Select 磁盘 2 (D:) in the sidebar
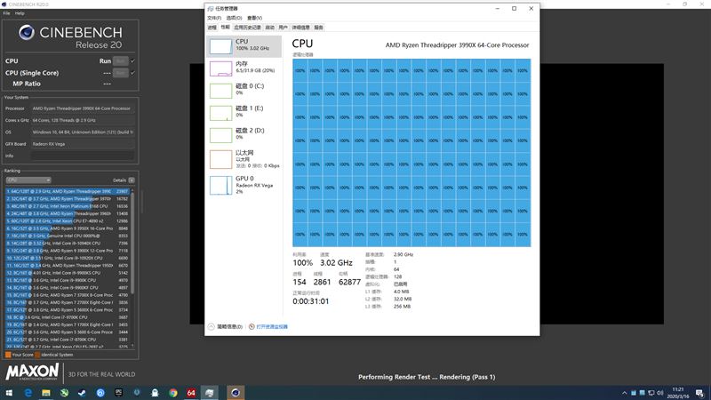 pos(244,135)
